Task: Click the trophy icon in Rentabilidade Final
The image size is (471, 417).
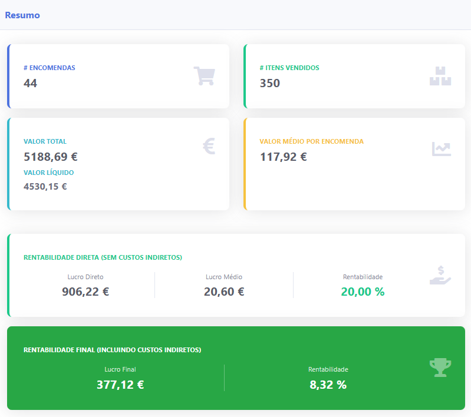Action: [x=440, y=368]
